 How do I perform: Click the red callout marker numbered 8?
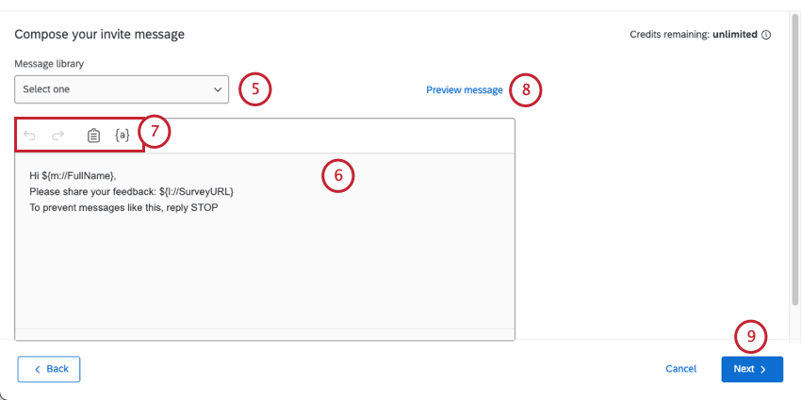tap(526, 90)
